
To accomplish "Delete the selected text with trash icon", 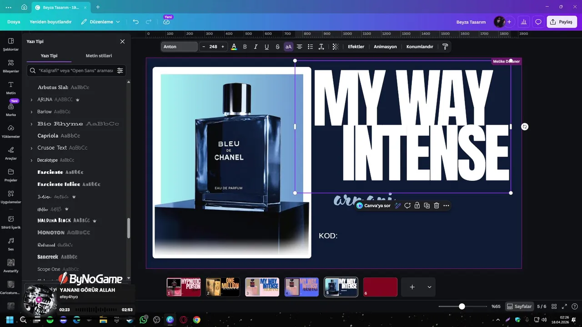I will (436, 206).
